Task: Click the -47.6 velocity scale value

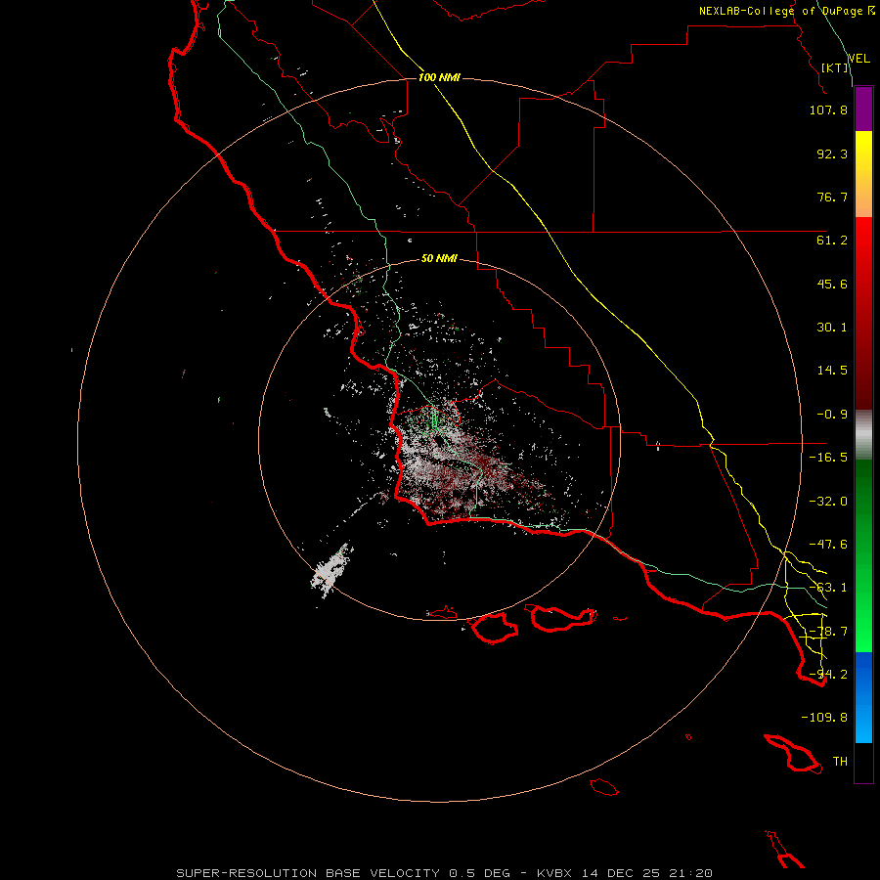Action: point(828,545)
